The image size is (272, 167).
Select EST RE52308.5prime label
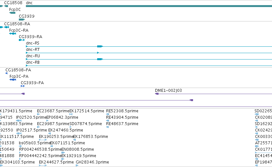pyautogui.click(x=122, y=111)
